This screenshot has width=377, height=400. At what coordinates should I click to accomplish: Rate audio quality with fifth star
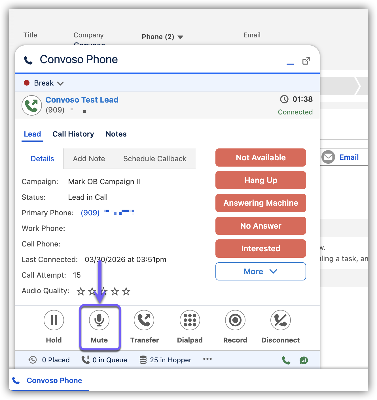(x=126, y=291)
